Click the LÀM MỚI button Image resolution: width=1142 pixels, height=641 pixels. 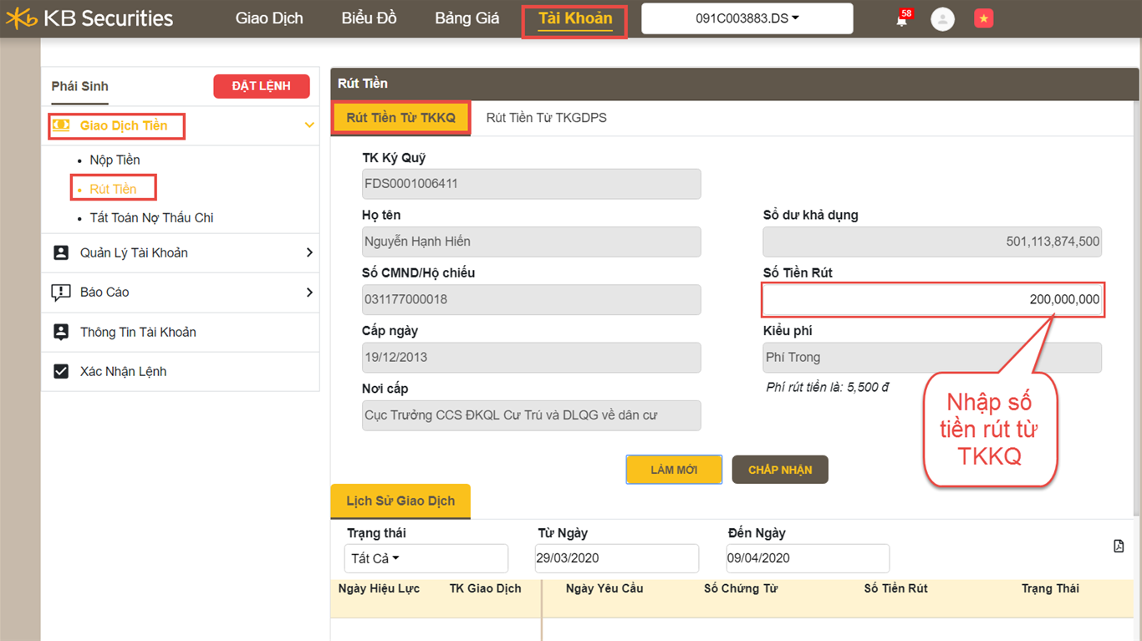click(x=674, y=470)
